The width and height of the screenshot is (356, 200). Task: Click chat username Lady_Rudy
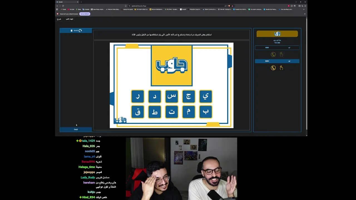tap(88, 177)
